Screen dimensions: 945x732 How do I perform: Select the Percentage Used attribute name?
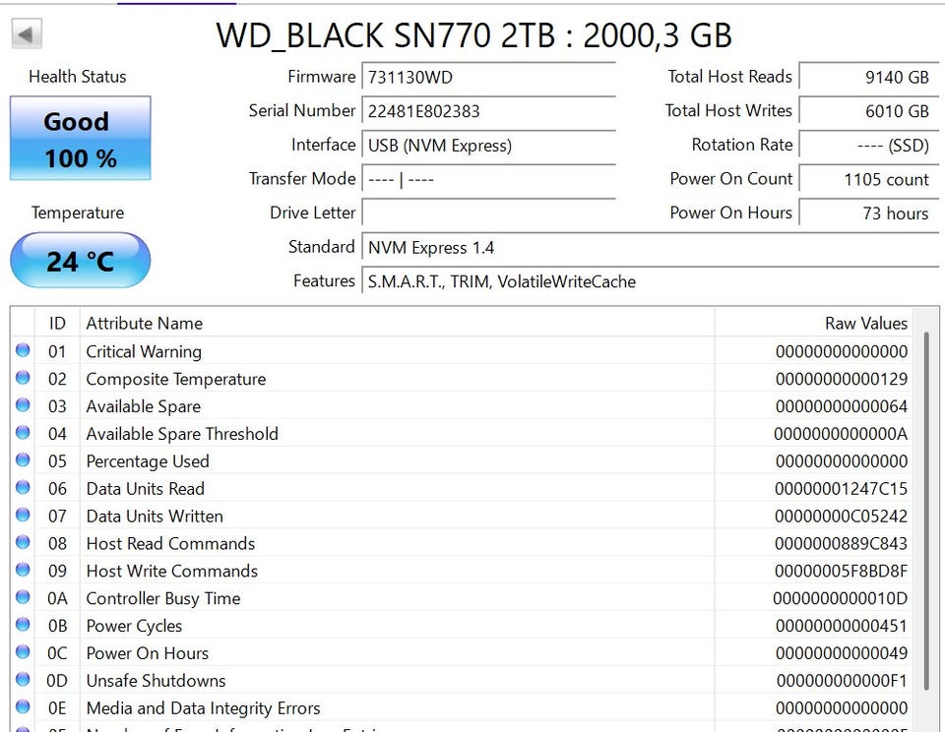coord(148,460)
